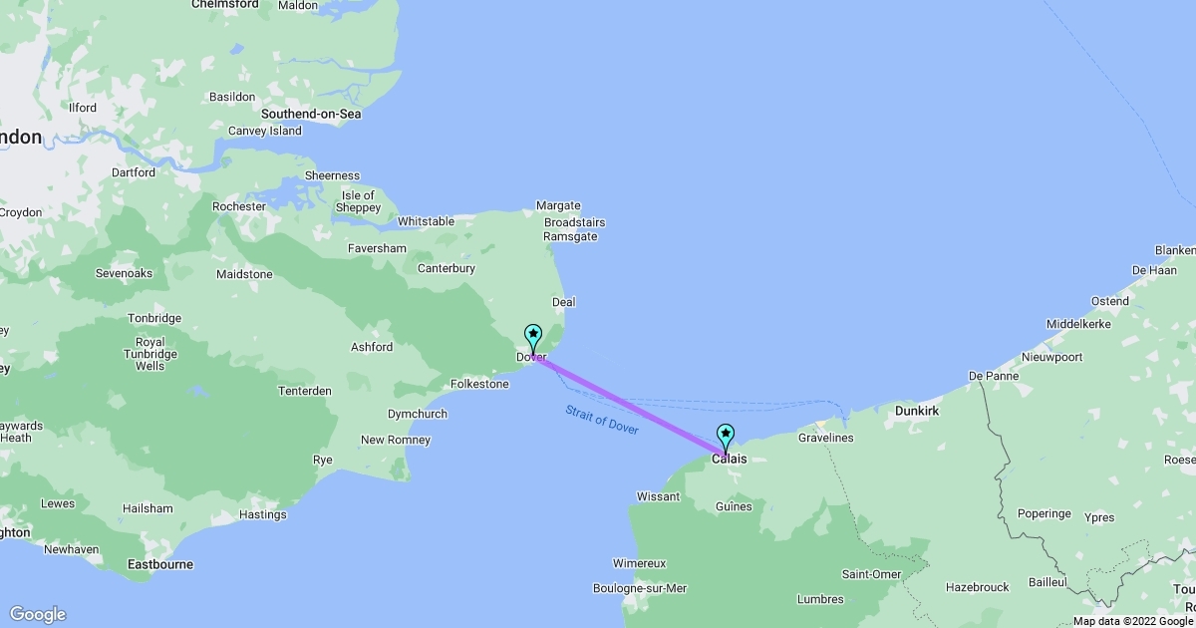Click the Calais map marker pin
Screen dimensions: 1196x628
(726, 440)
